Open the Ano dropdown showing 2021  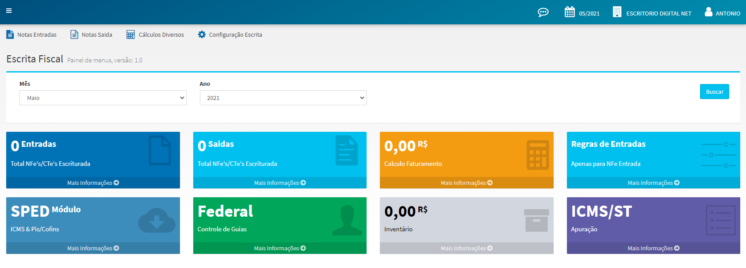(x=283, y=98)
